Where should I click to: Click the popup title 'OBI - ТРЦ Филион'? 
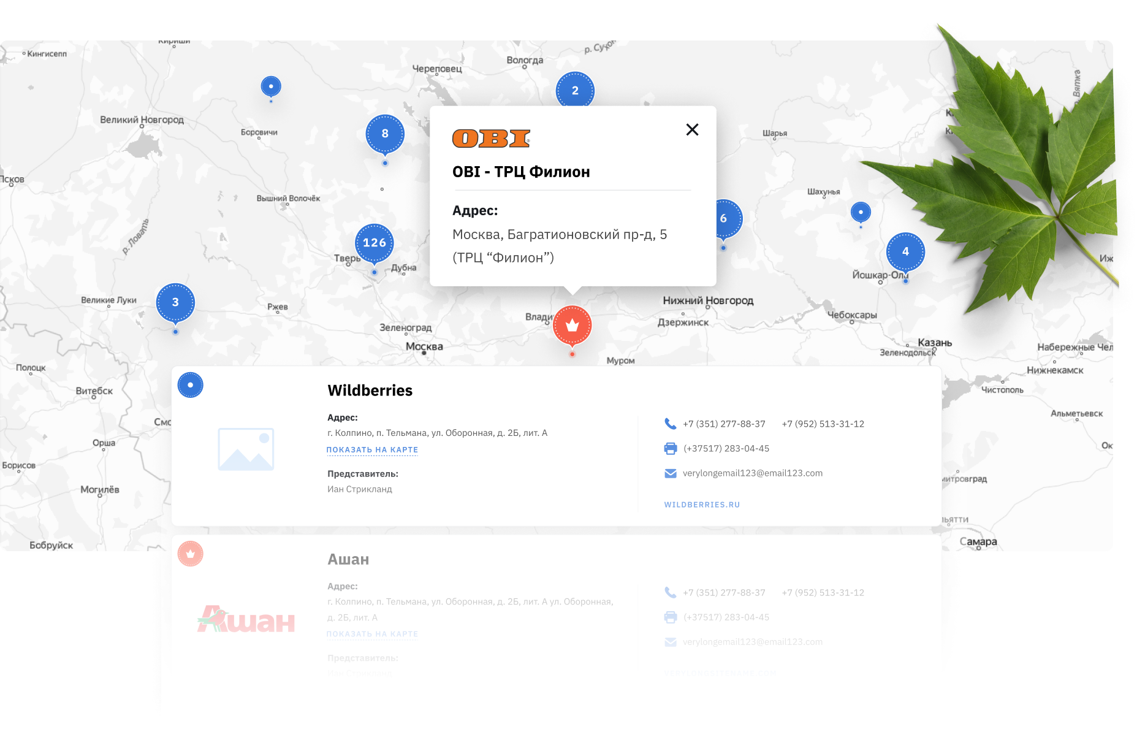coord(521,172)
